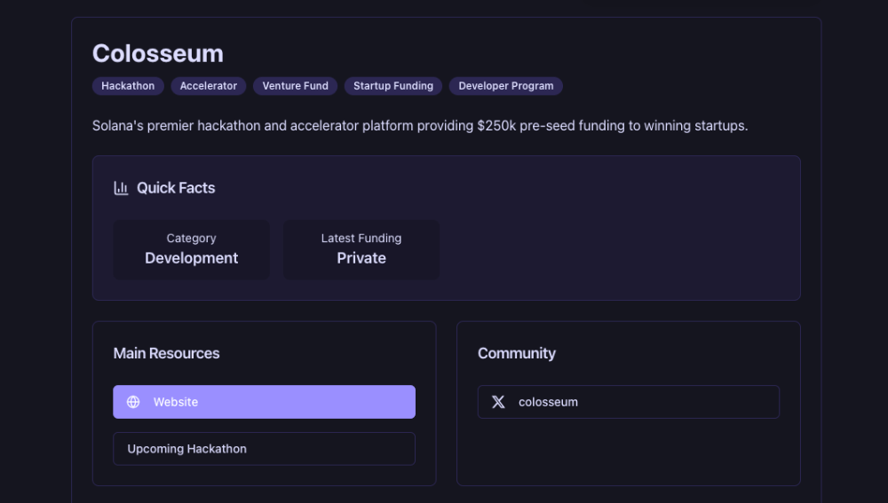This screenshot has height=503, width=888.
Task: Click the bar chart icon beside Quick Facts
Action: tap(122, 188)
